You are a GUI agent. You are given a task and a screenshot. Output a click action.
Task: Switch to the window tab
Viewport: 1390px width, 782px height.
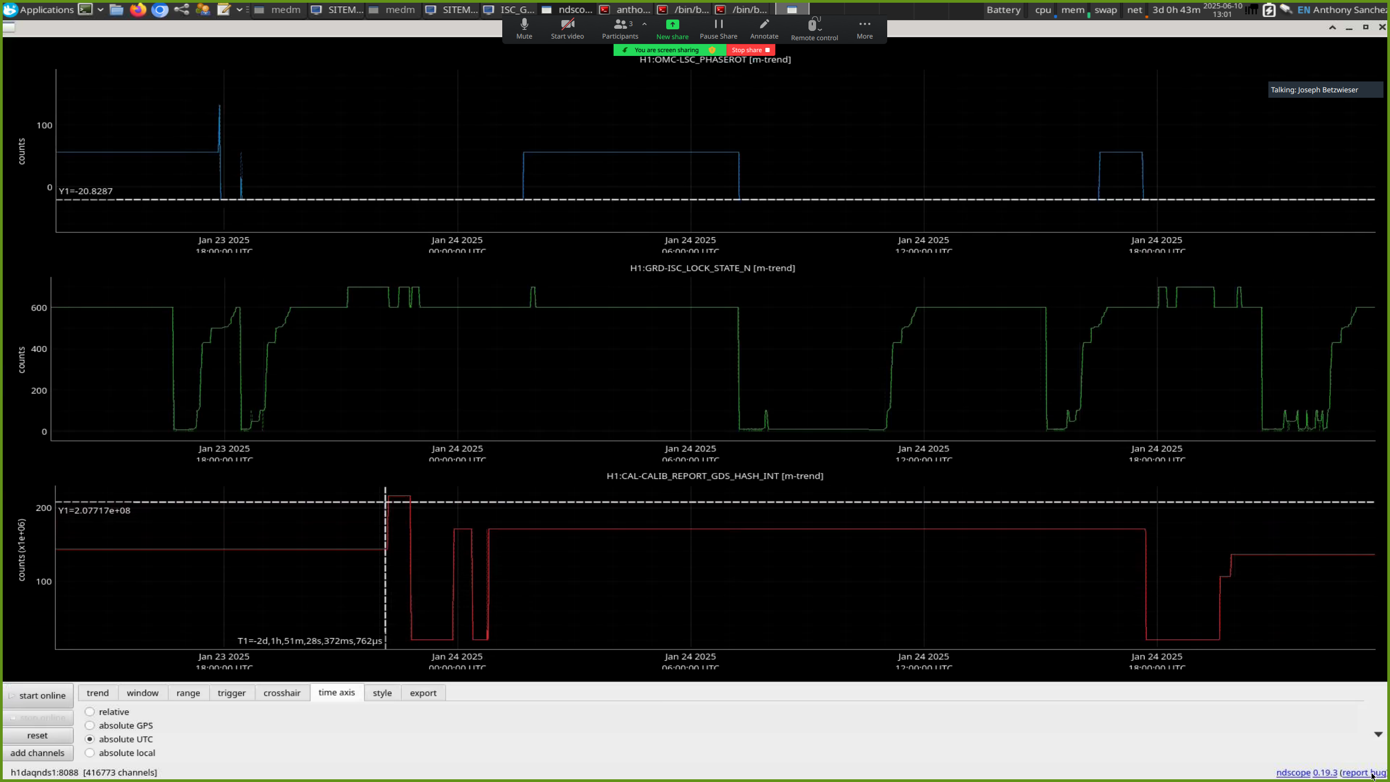click(143, 693)
